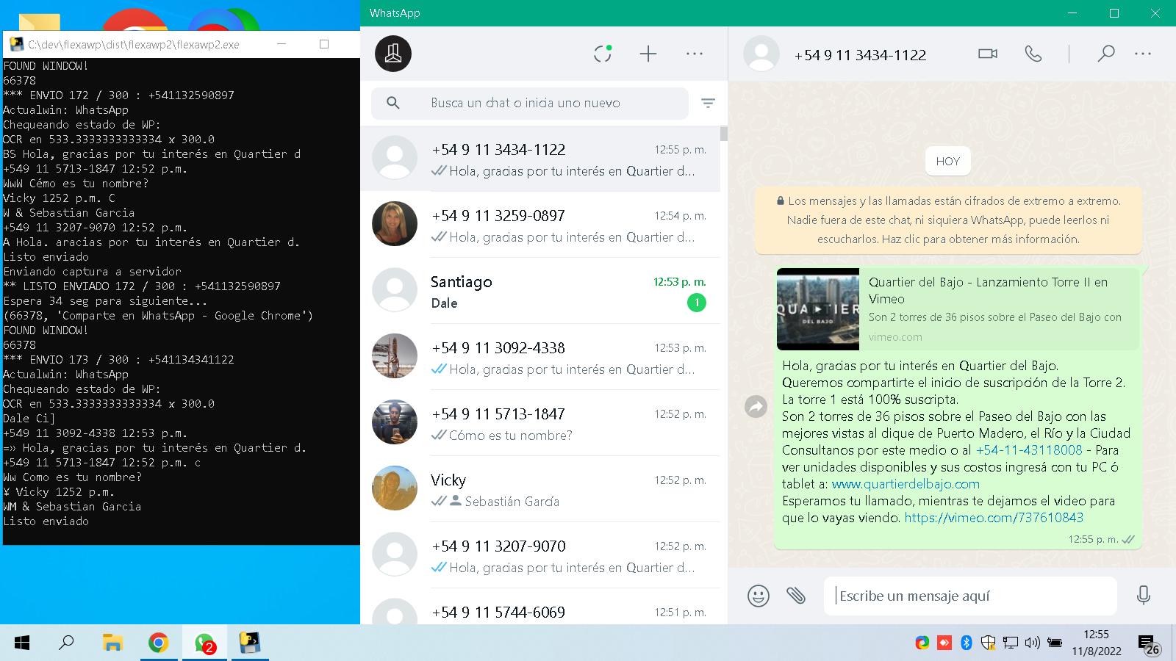This screenshot has height=661, width=1176.
Task: Open the chat list three-dot menu
Action: click(695, 54)
